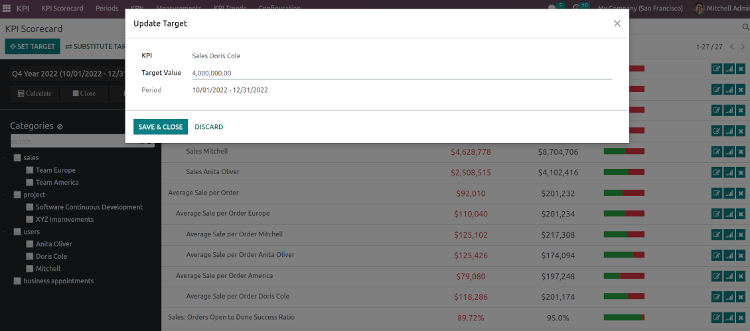Click the Target Value input field
Image resolution: width=750 pixels, height=331 pixels.
click(401, 73)
